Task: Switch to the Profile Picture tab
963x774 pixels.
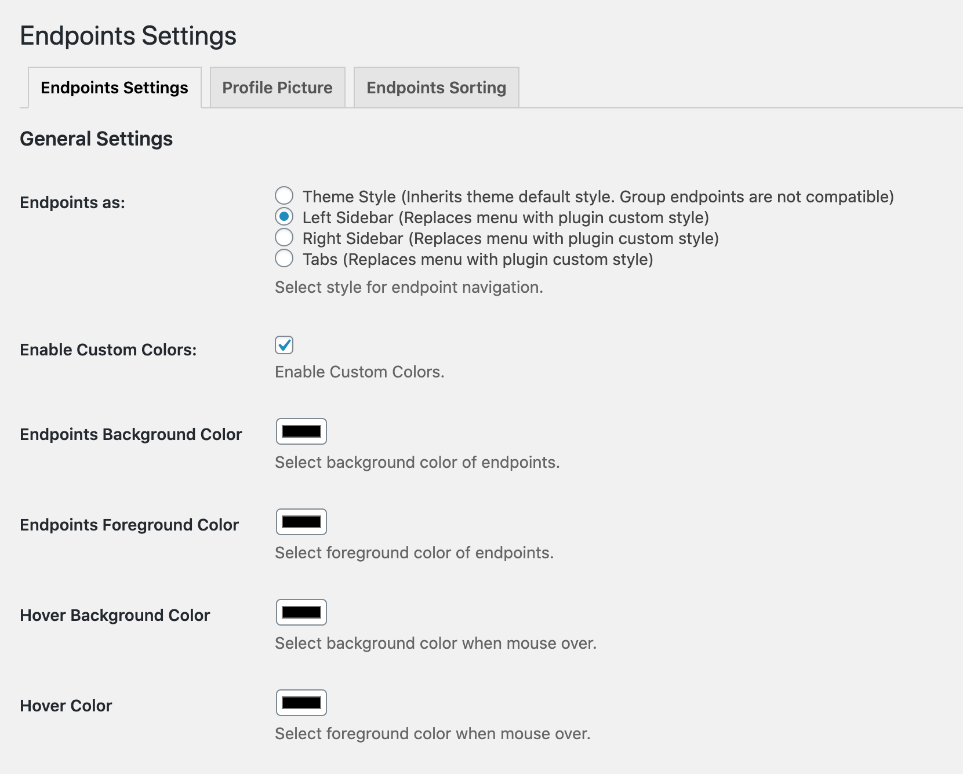Action: [277, 88]
